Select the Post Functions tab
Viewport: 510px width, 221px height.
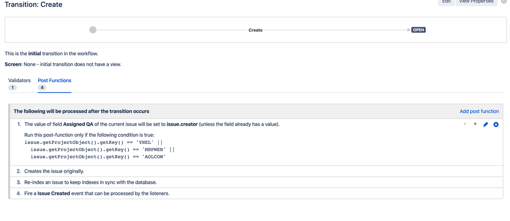[54, 80]
